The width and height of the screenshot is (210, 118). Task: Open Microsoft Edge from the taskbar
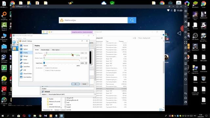tap(29, 116)
